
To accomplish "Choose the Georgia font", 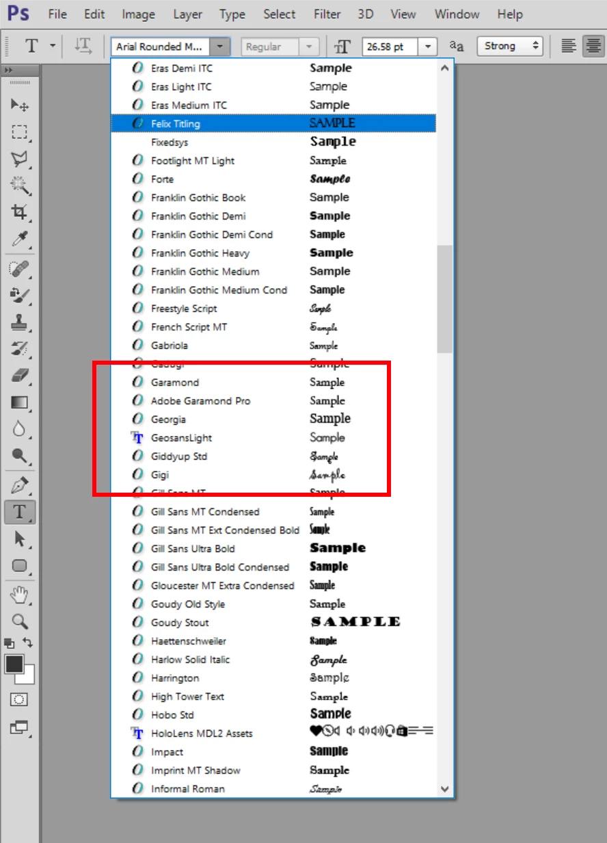I will click(273, 419).
